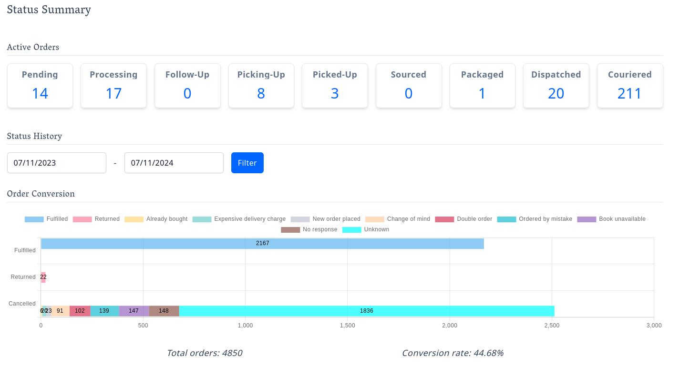The image size is (679, 376).
Task: Open the end date field showing 07/11/2024
Action: [174, 162]
